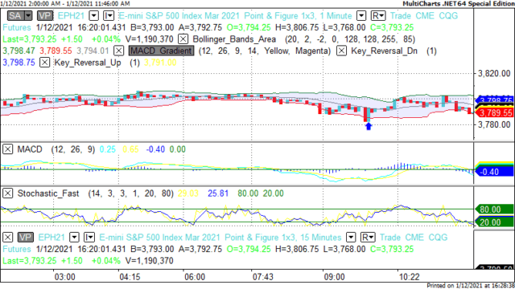This screenshot has width=515, height=289.
Task: Click the SA button in the top chart
Action: (x=15, y=16)
